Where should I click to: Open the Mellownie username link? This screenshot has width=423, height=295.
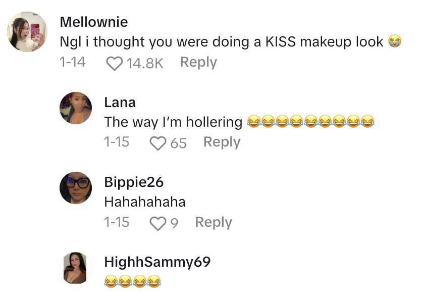point(93,22)
